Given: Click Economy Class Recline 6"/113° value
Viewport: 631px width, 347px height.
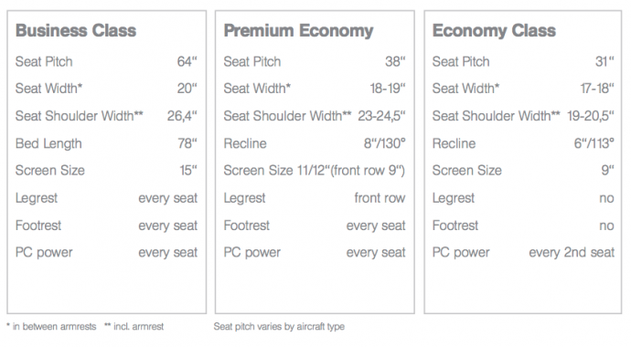Looking at the screenshot, I should point(594,143).
